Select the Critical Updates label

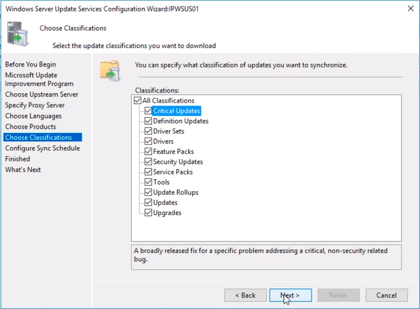click(x=176, y=111)
